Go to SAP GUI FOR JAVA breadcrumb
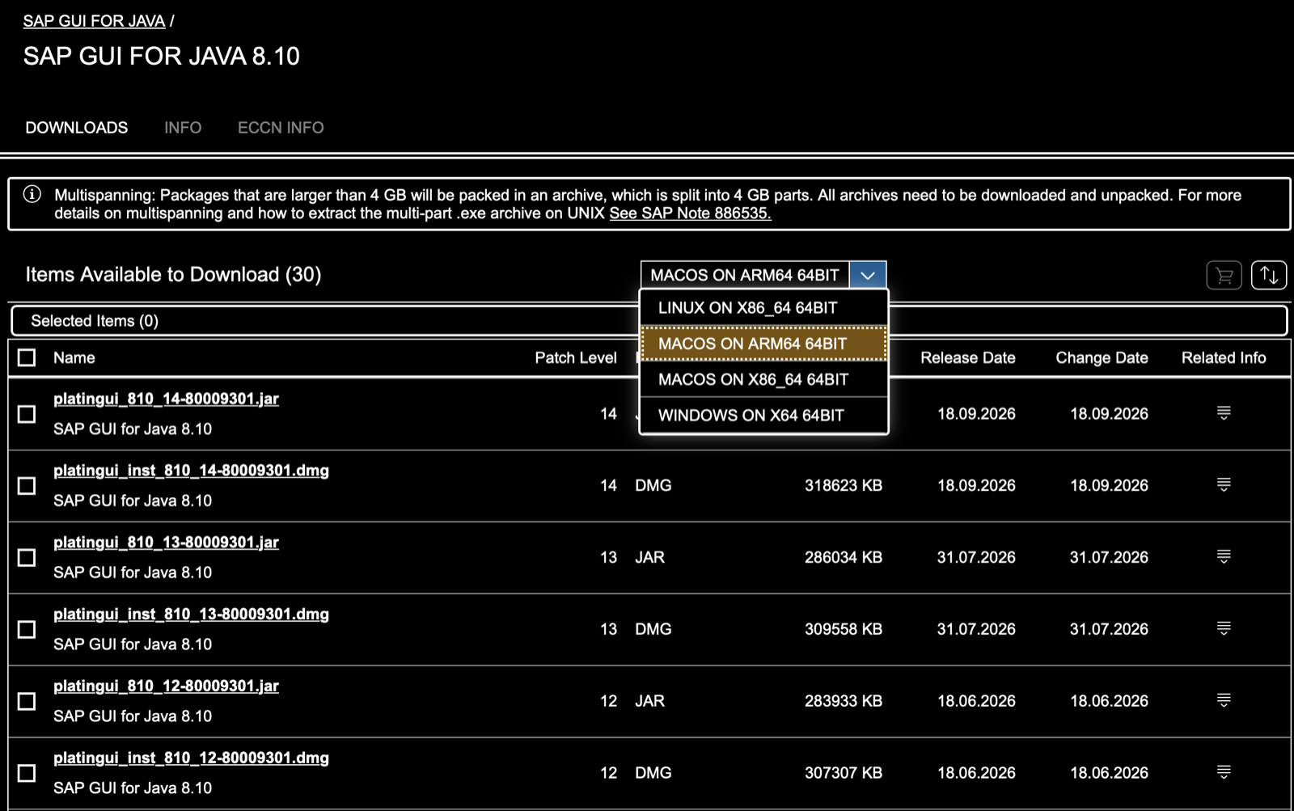Image resolution: width=1294 pixels, height=811 pixels. point(94,21)
